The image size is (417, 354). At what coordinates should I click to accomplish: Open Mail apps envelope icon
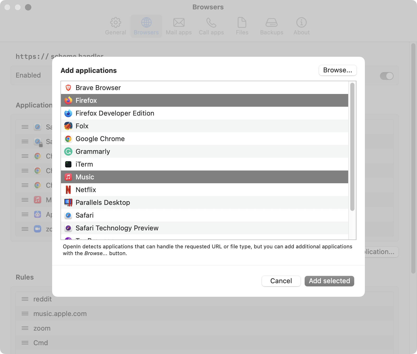click(179, 22)
